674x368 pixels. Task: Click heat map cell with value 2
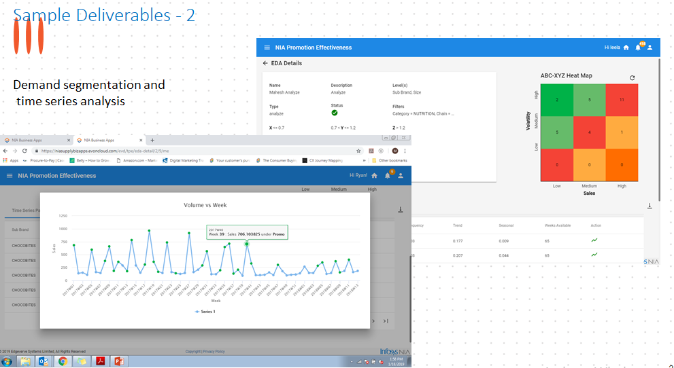557,100
